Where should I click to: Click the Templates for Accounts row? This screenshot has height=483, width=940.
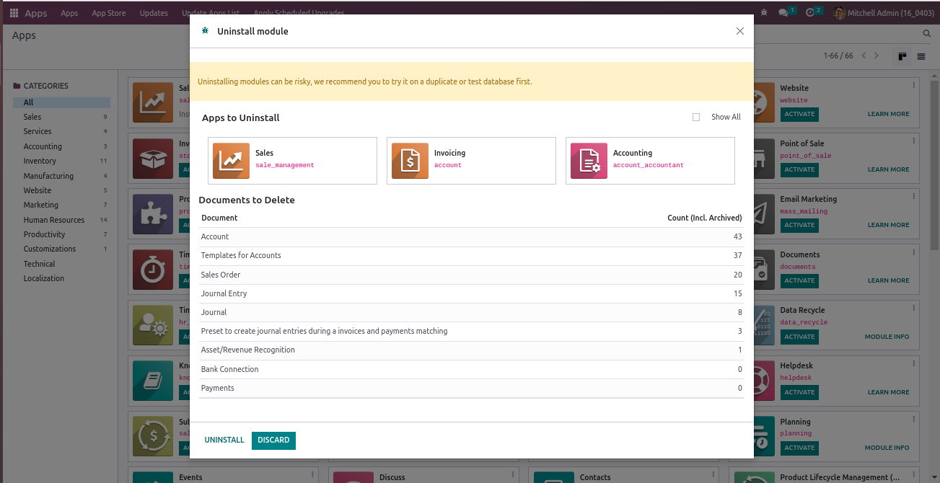click(472, 255)
